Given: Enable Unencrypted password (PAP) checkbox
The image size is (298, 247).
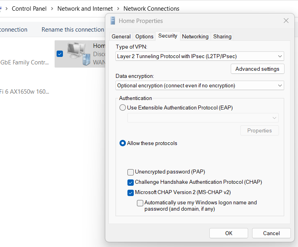Looking at the screenshot, I should pyautogui.click(x=131, y=172).
